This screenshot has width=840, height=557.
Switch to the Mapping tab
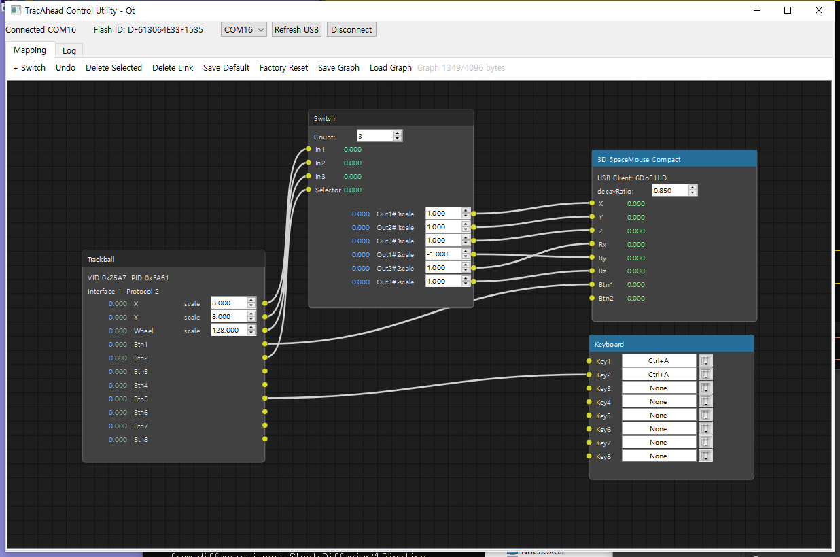[x=30, y=50]
